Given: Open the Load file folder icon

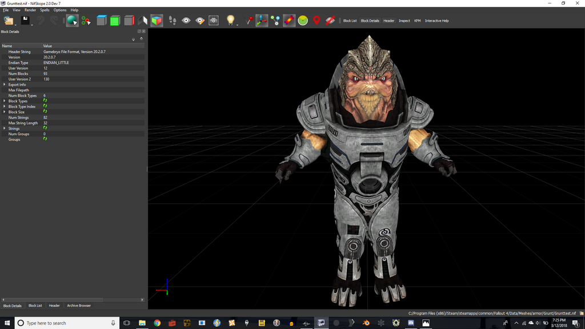Looking at the screenshot, I should click(x=8, y=21).
